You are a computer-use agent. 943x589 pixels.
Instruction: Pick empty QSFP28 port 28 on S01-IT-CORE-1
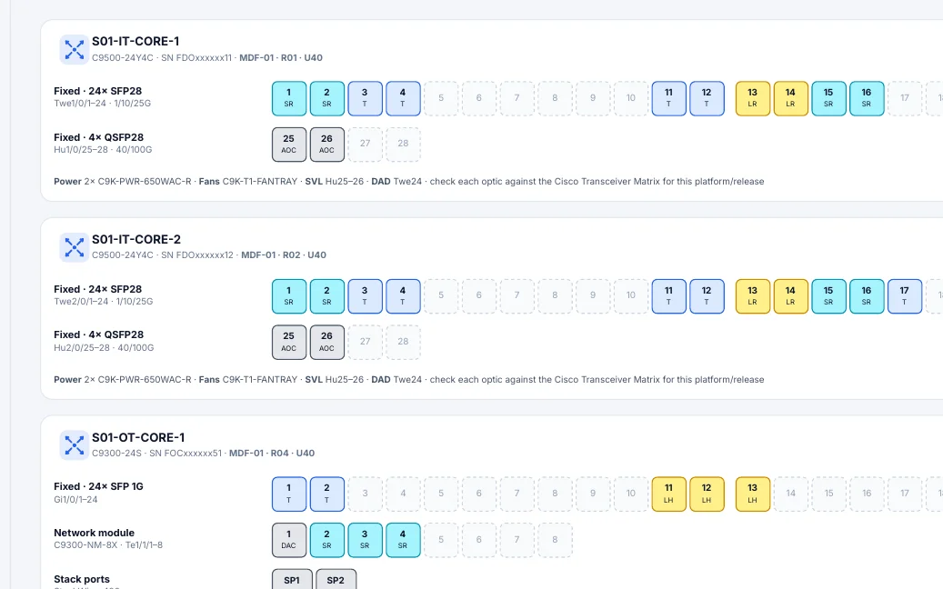click(x=403, y=145)
